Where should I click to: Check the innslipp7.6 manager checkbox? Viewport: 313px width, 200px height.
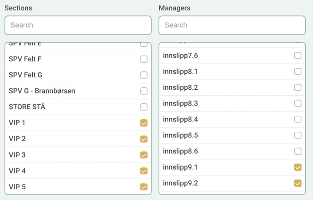(298, 56)
